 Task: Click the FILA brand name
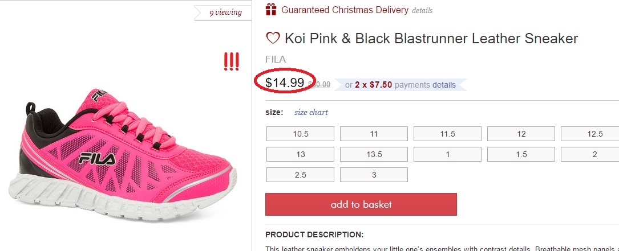click(276, 59)
